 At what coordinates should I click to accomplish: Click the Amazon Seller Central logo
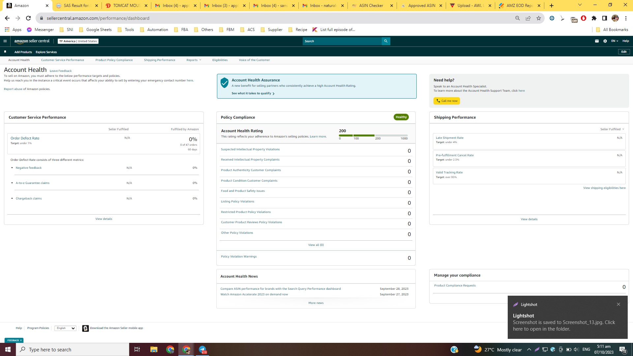pos(32,41)
